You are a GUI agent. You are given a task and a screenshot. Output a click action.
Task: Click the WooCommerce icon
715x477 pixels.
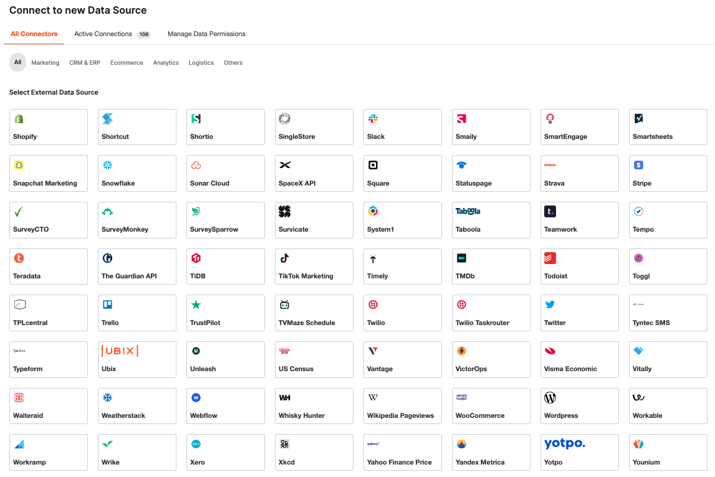[461, 397]
